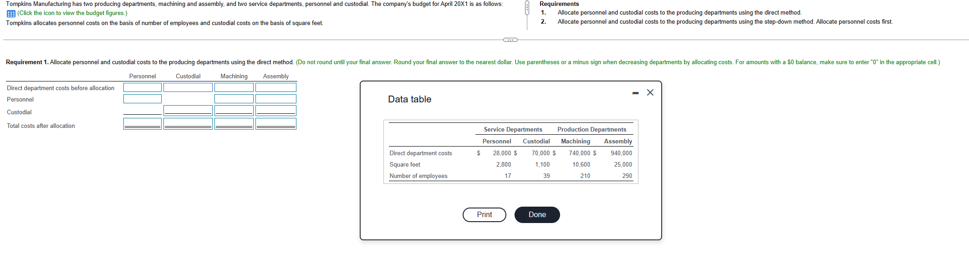
Task: Click the 'Total costs after allocation' label
Action: [x=41, y=126]
